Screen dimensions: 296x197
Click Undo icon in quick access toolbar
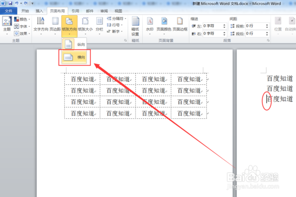coord(17,3)
